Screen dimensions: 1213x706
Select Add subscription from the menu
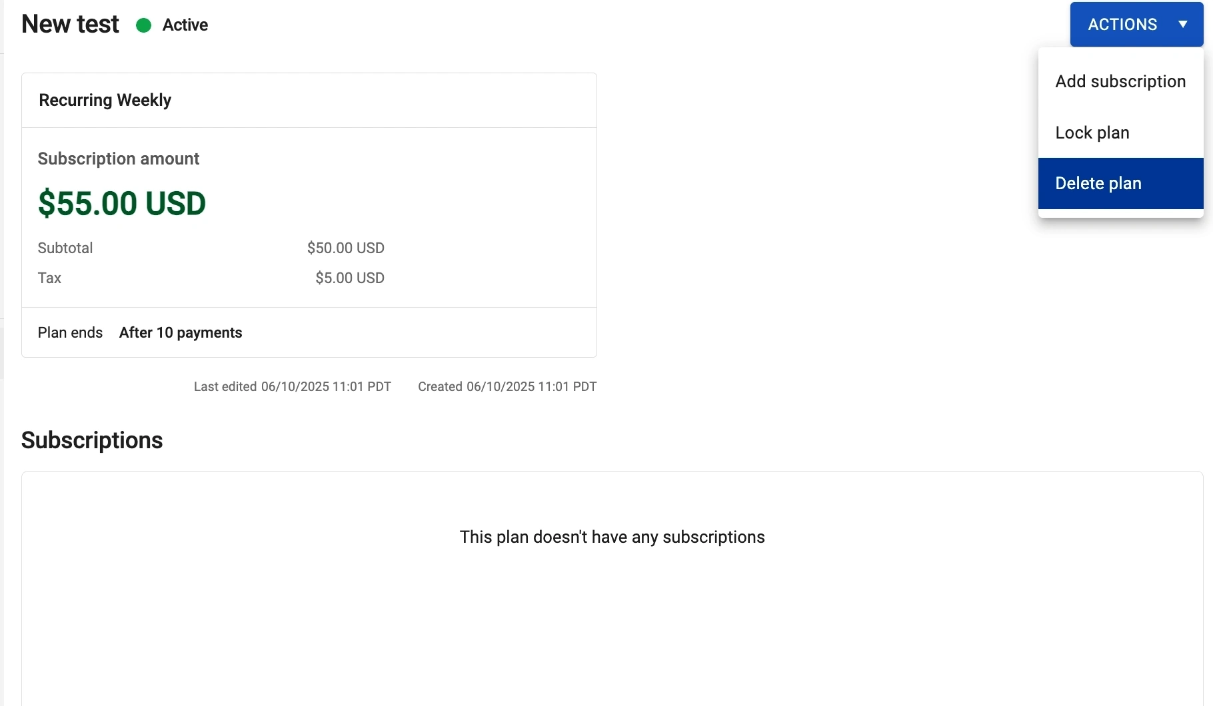1120,81
